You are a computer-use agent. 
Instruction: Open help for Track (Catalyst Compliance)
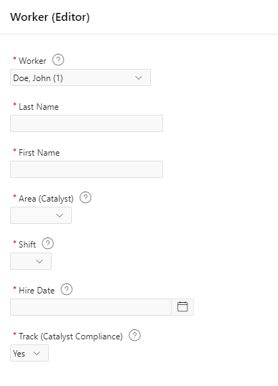[134, 336]
